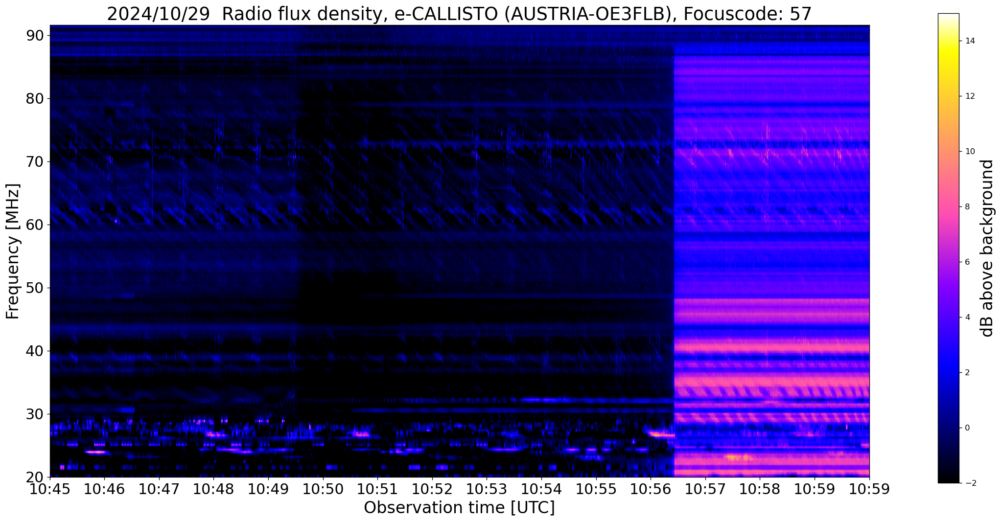Click the 70 MHz frequency tick label

35,161
